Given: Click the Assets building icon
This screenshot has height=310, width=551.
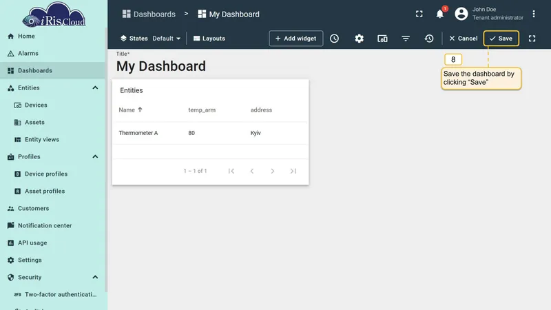Looking at the screenshot, I should click(x=18, y=123).
